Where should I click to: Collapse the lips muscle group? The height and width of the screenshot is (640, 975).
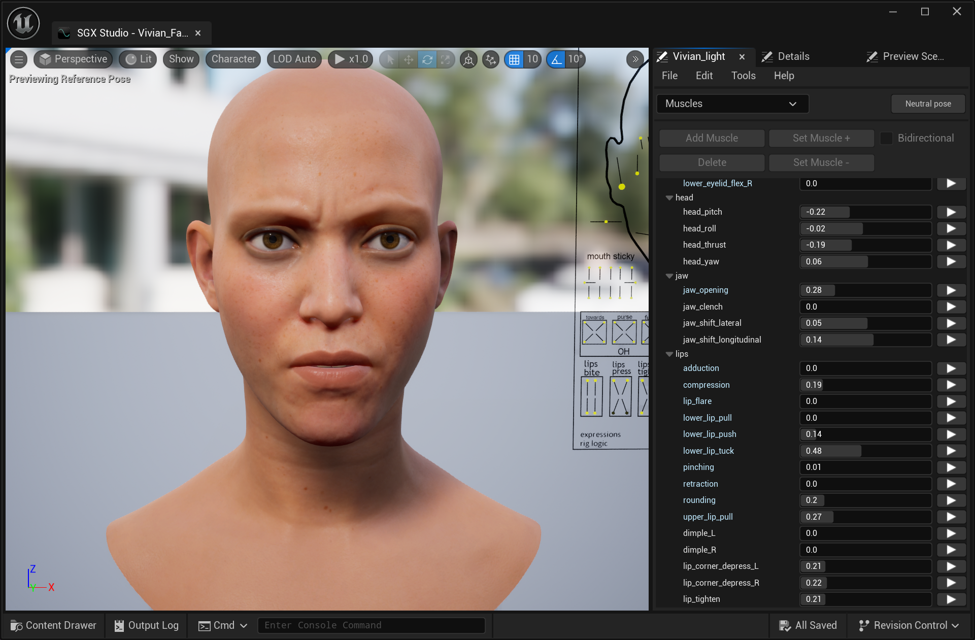click(669, 354)
